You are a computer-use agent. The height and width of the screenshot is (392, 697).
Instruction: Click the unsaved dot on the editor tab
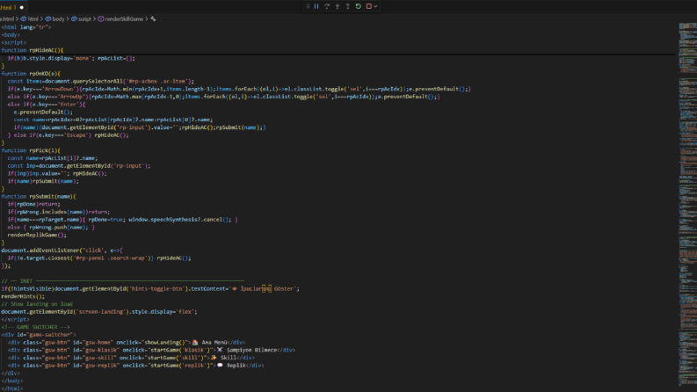point(21,8)
